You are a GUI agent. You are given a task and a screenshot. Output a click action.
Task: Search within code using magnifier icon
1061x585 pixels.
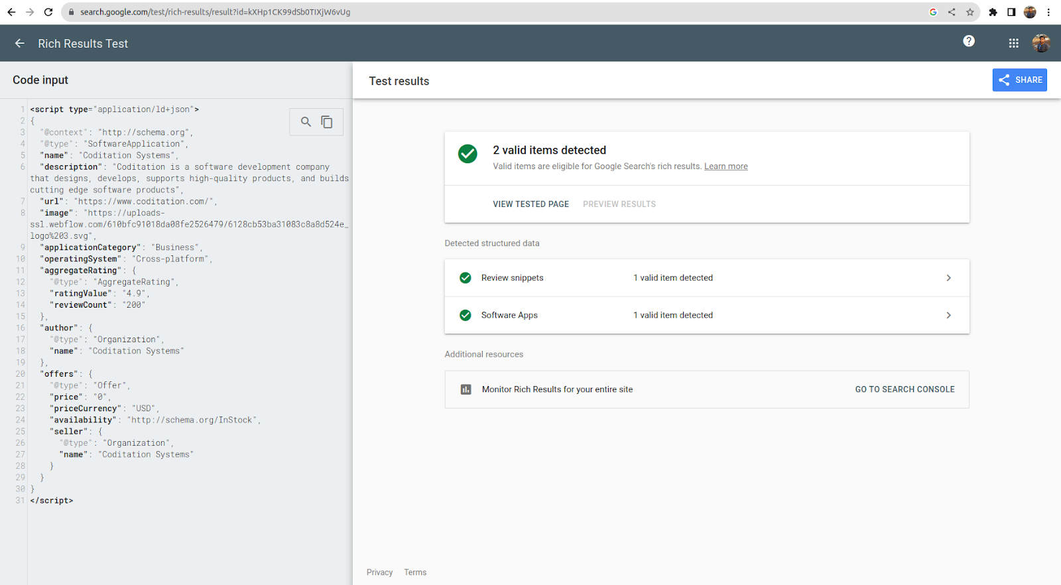tap(306, 121)
